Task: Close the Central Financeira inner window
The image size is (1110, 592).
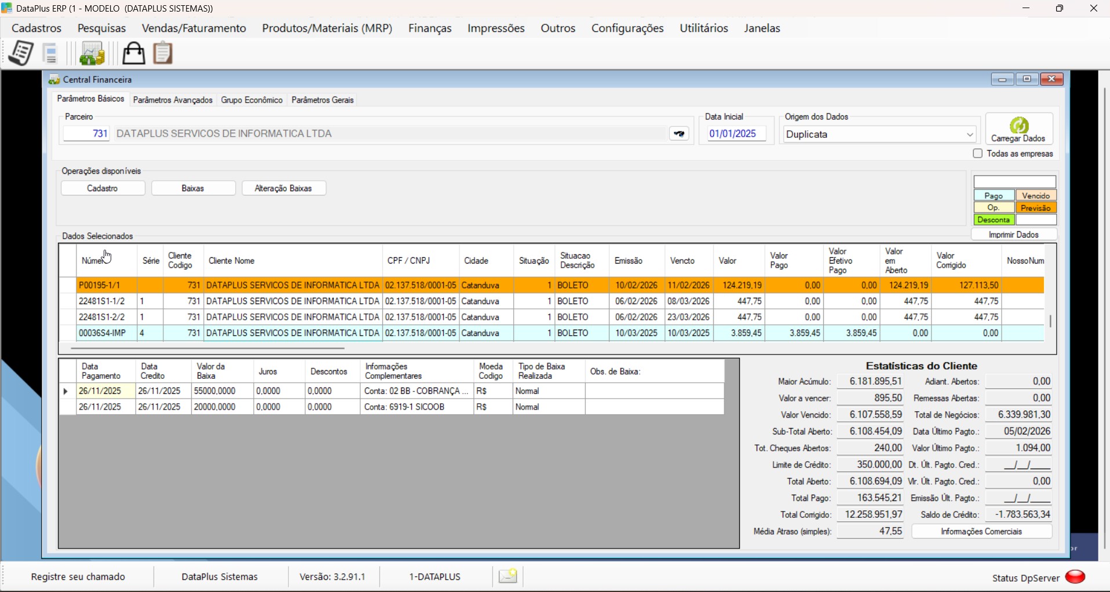Action: click(x=1053, y=79)
